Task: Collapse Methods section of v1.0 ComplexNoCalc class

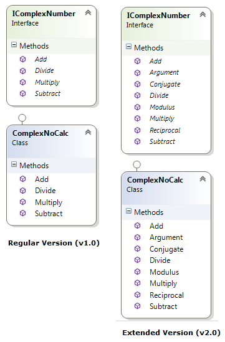Action: 14,164
